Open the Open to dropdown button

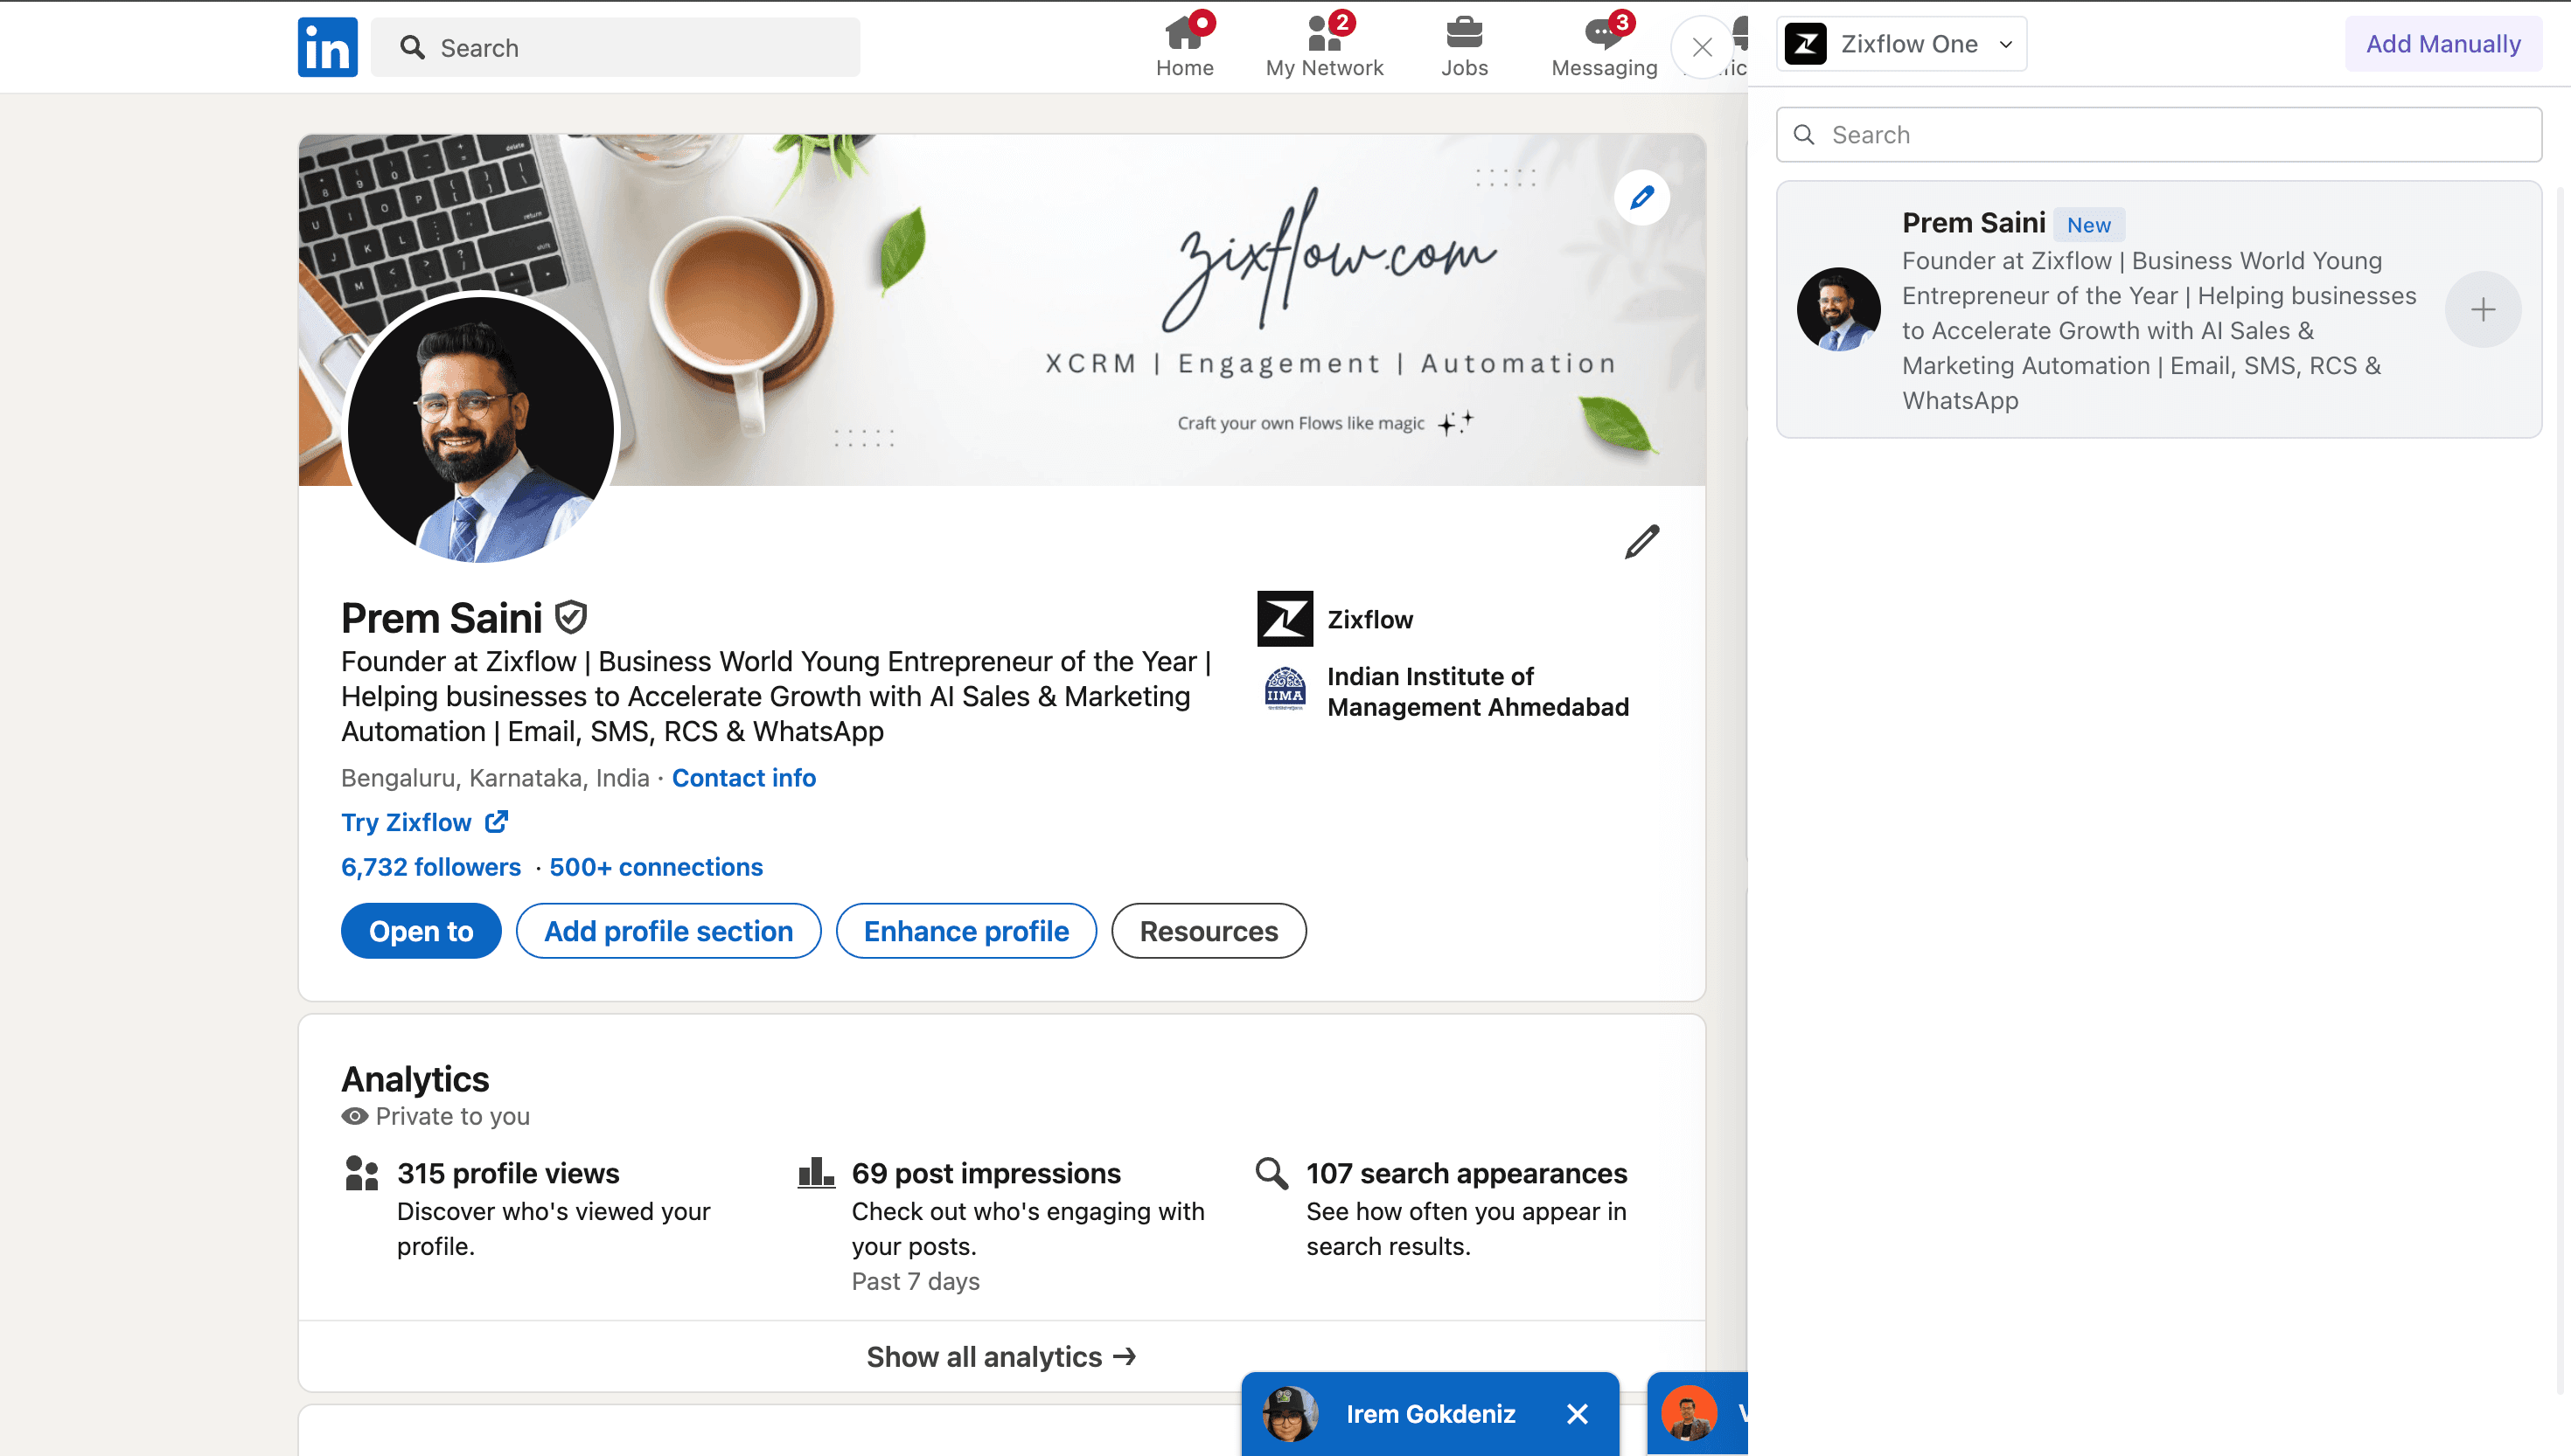(x=420, y=931)
